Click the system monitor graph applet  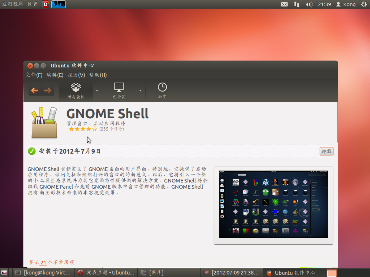click(x=59, y=4)
